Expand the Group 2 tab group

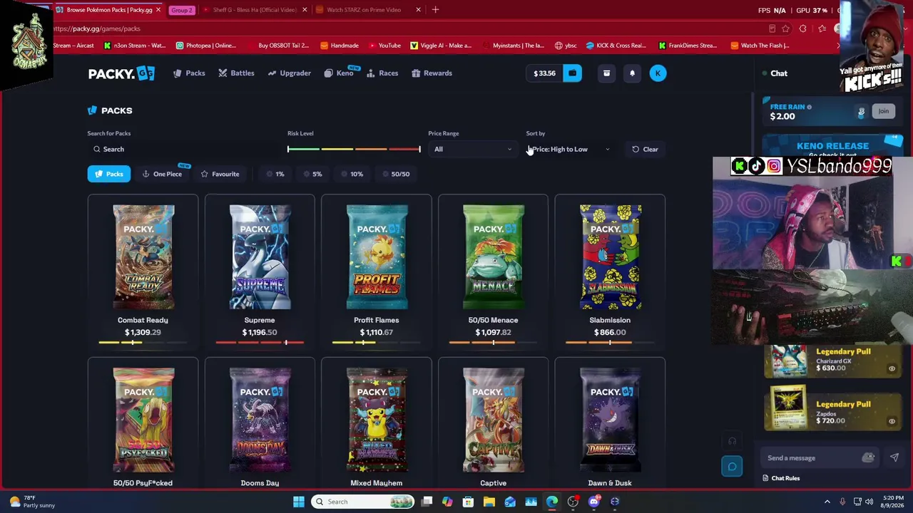182,10
